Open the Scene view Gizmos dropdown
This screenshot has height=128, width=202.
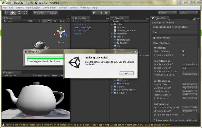coord(63,21)
